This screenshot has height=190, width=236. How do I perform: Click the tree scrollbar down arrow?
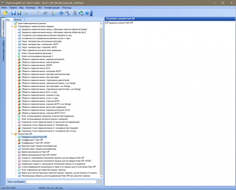click(x=101, y=177)
